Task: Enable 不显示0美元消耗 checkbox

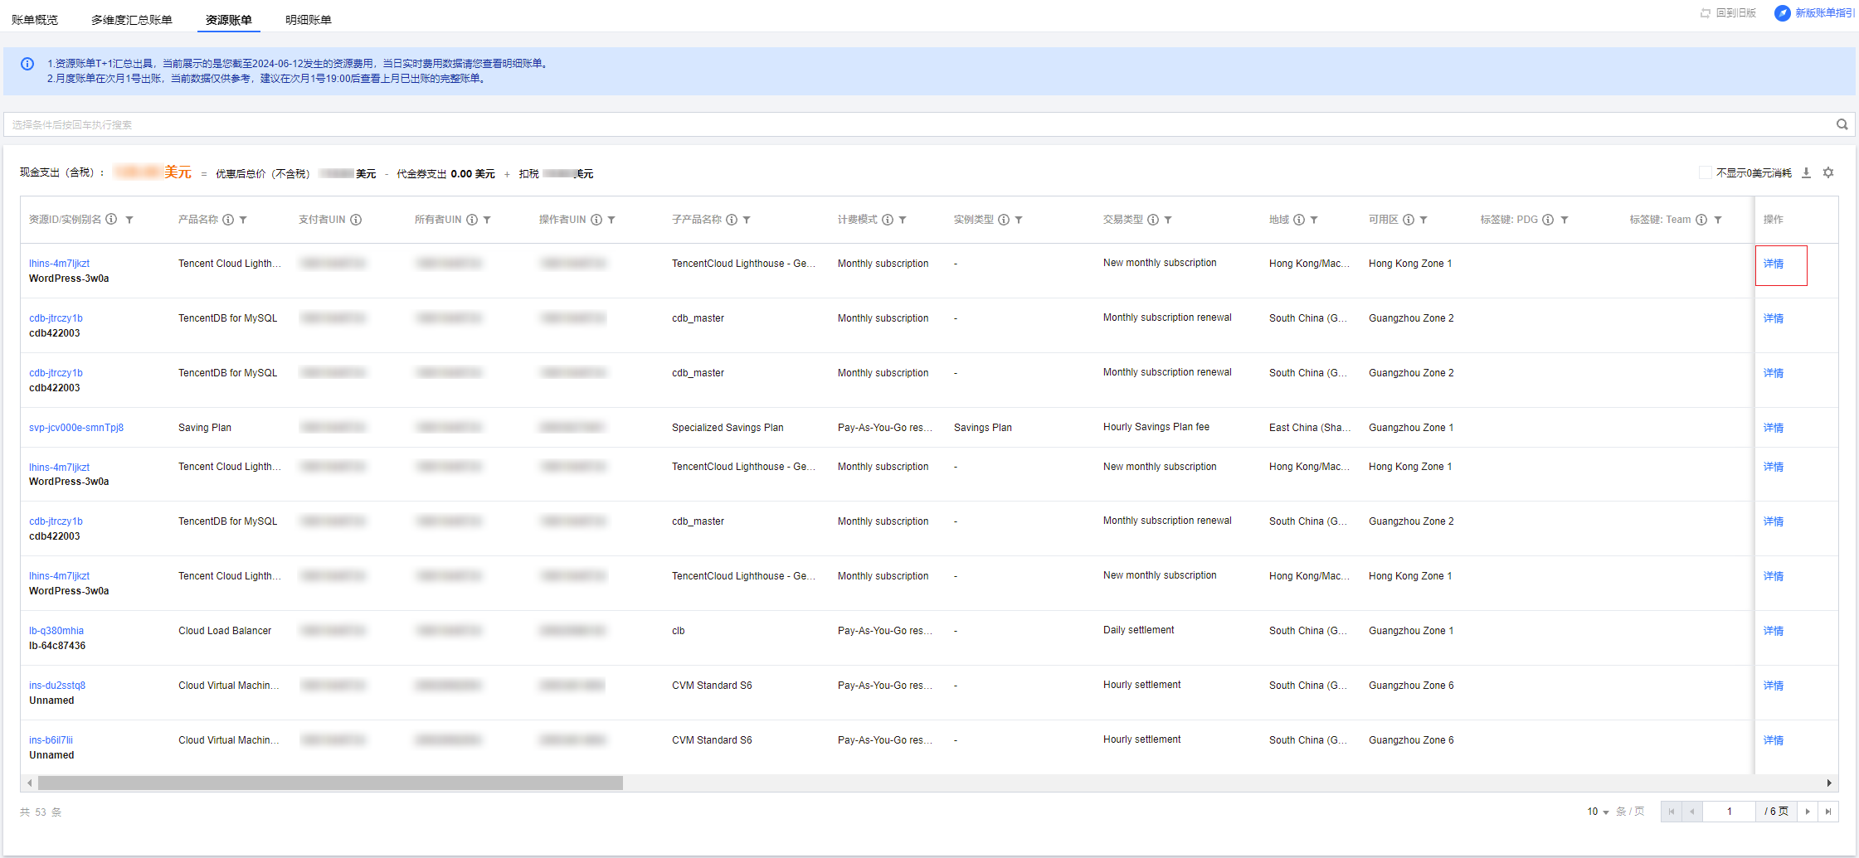Action: pos(1705,172)
